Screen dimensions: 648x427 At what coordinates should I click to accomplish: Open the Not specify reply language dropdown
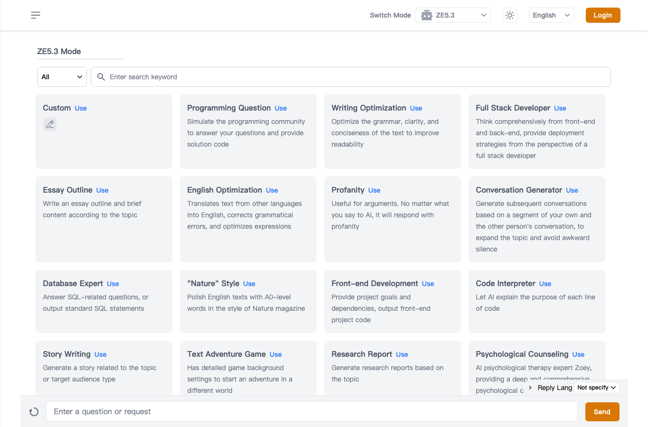[x=597, y=388]
